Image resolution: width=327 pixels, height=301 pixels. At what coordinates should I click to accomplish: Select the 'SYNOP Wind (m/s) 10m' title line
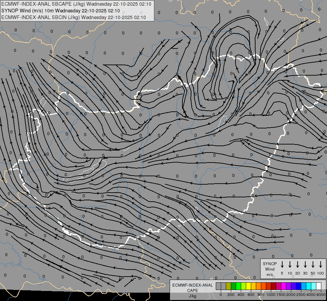tap(60, 11)
